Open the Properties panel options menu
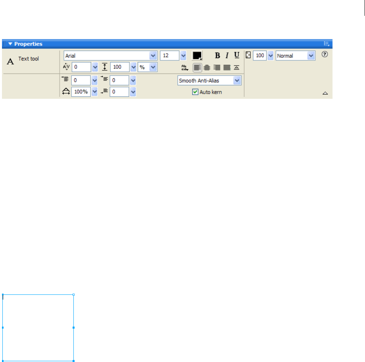 coord(327,44)
